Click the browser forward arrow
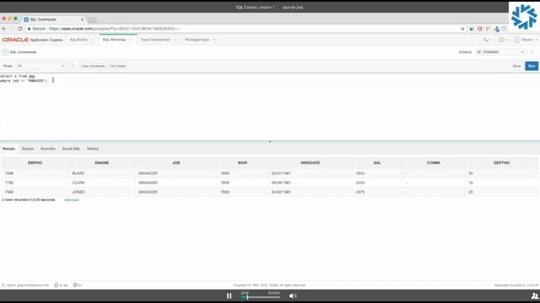This screenshot has width=540, height=303. (x=12, y=29)
